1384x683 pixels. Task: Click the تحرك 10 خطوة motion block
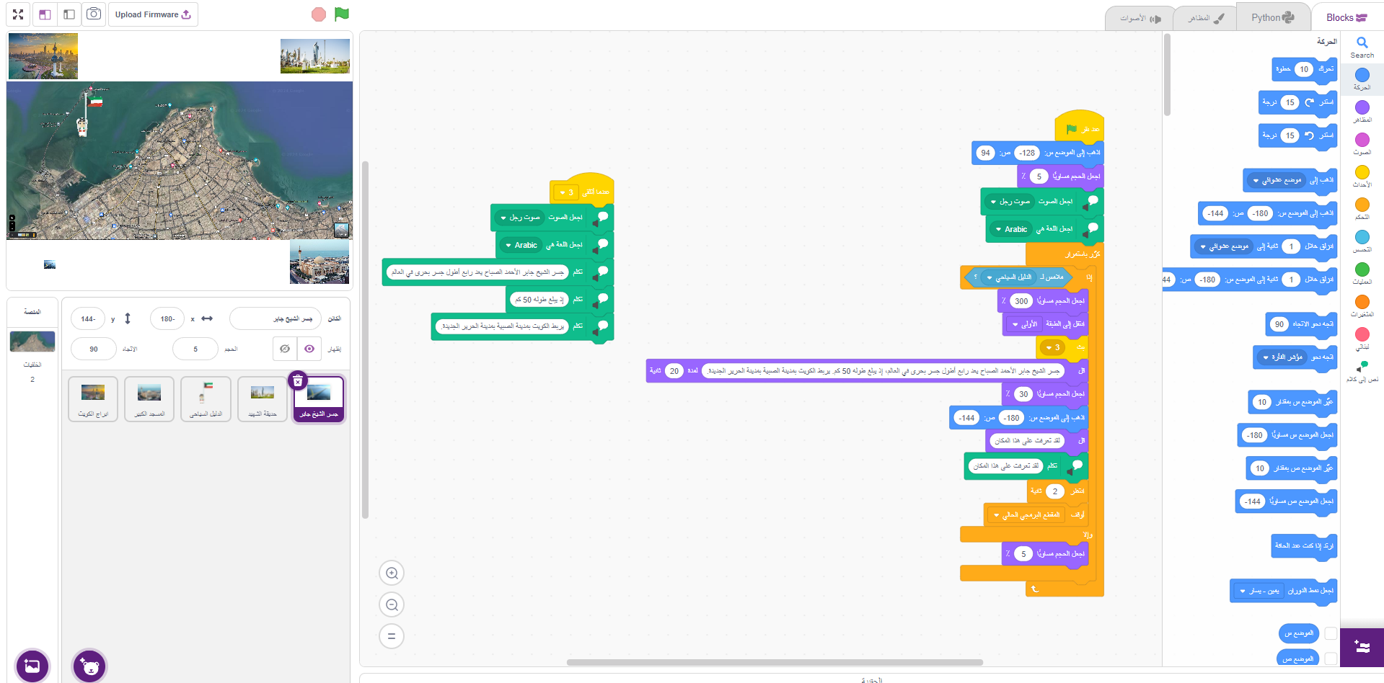[x=1304, y=70]
